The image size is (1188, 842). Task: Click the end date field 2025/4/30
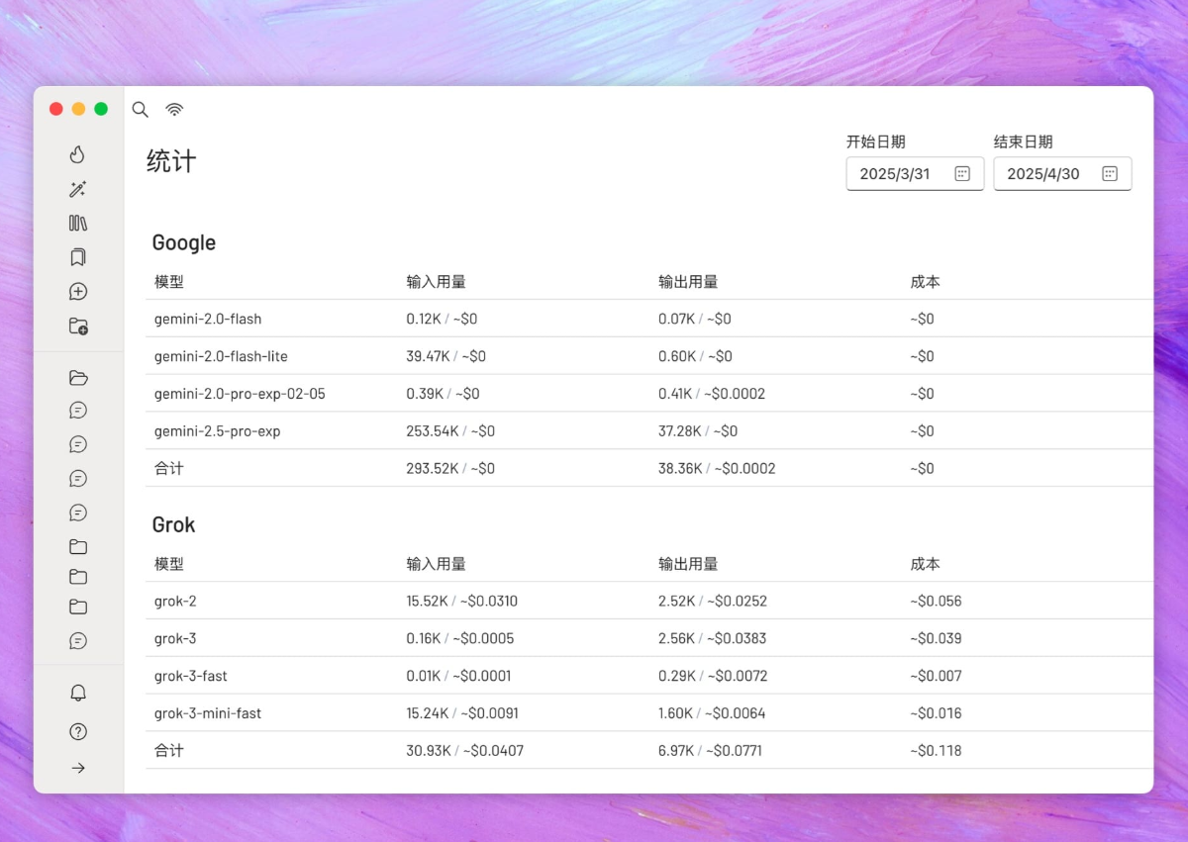1043,174
